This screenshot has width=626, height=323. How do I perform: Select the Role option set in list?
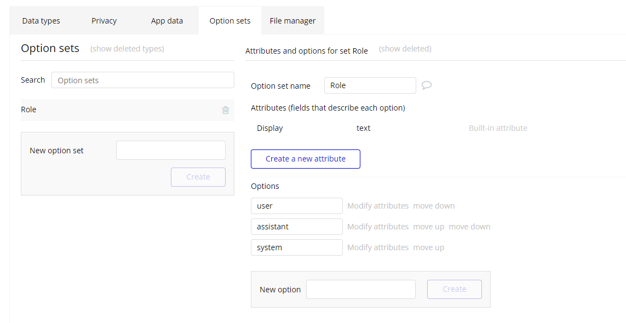point(128,110)
